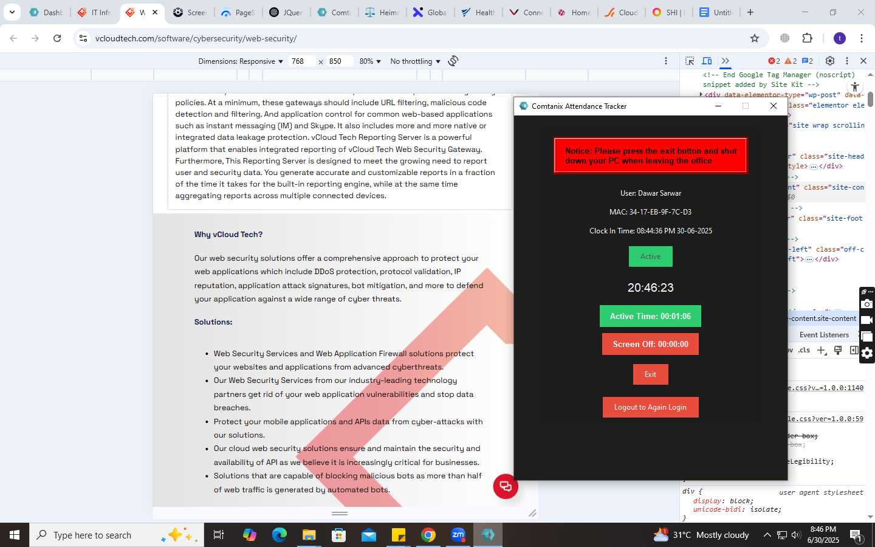This screenshot has height=547, width=875.
Task: Open the Chrome profile avatar
Action: coord(840,38)
